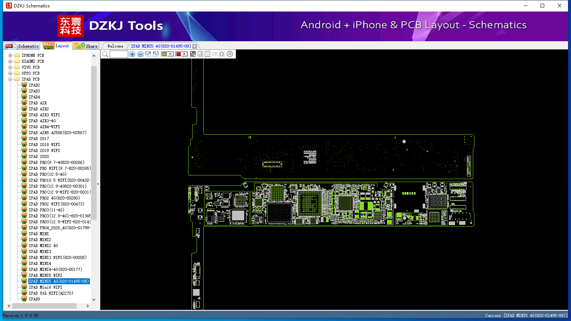571x321 pixels.
Task: Click the tree scrollbar down arrow
Action: click(94, 299)
